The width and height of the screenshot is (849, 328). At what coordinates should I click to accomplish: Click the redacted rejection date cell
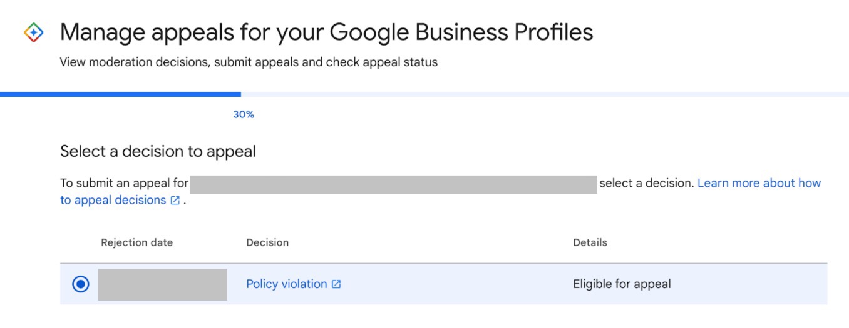point(162,284)
